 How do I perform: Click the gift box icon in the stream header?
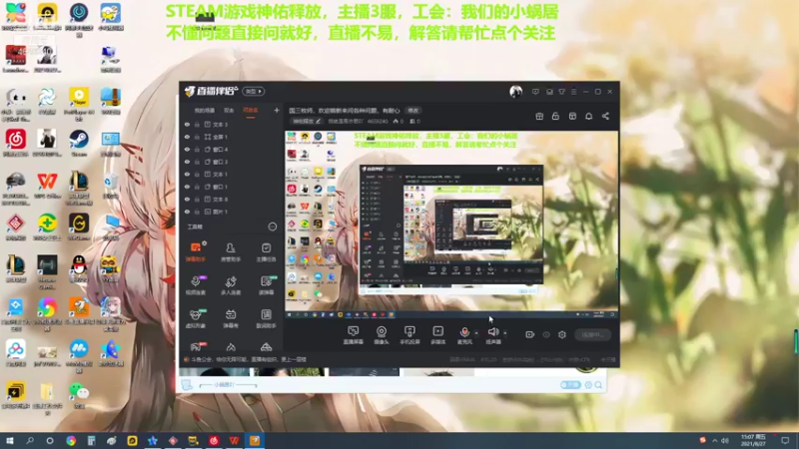coord(539,116)
